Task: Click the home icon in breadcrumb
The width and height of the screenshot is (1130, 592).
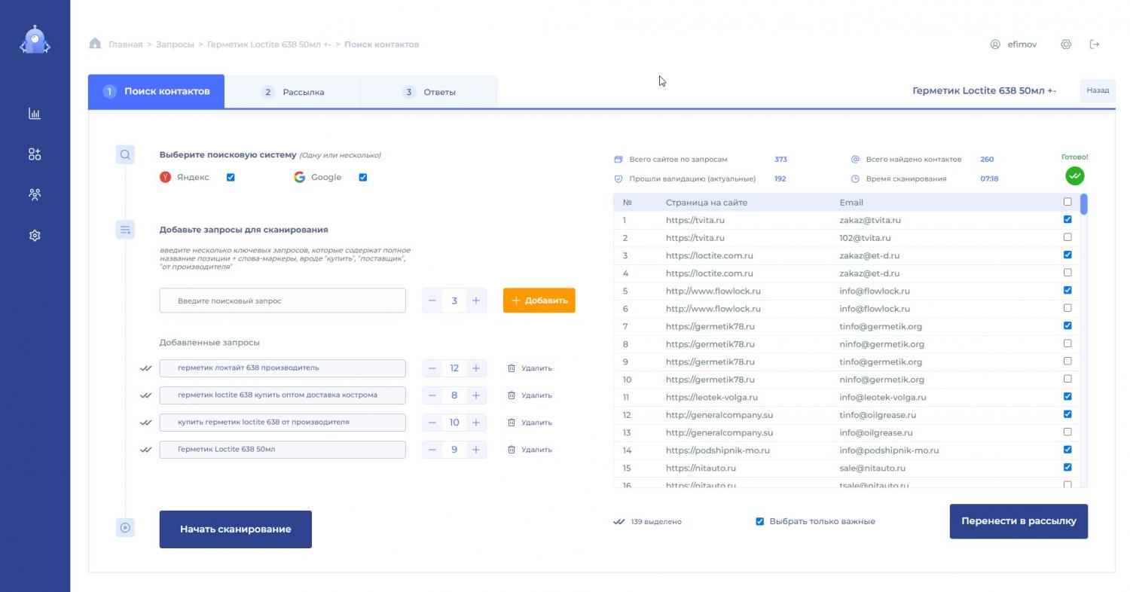Action: pyautogui.click(x=95, y=44)
